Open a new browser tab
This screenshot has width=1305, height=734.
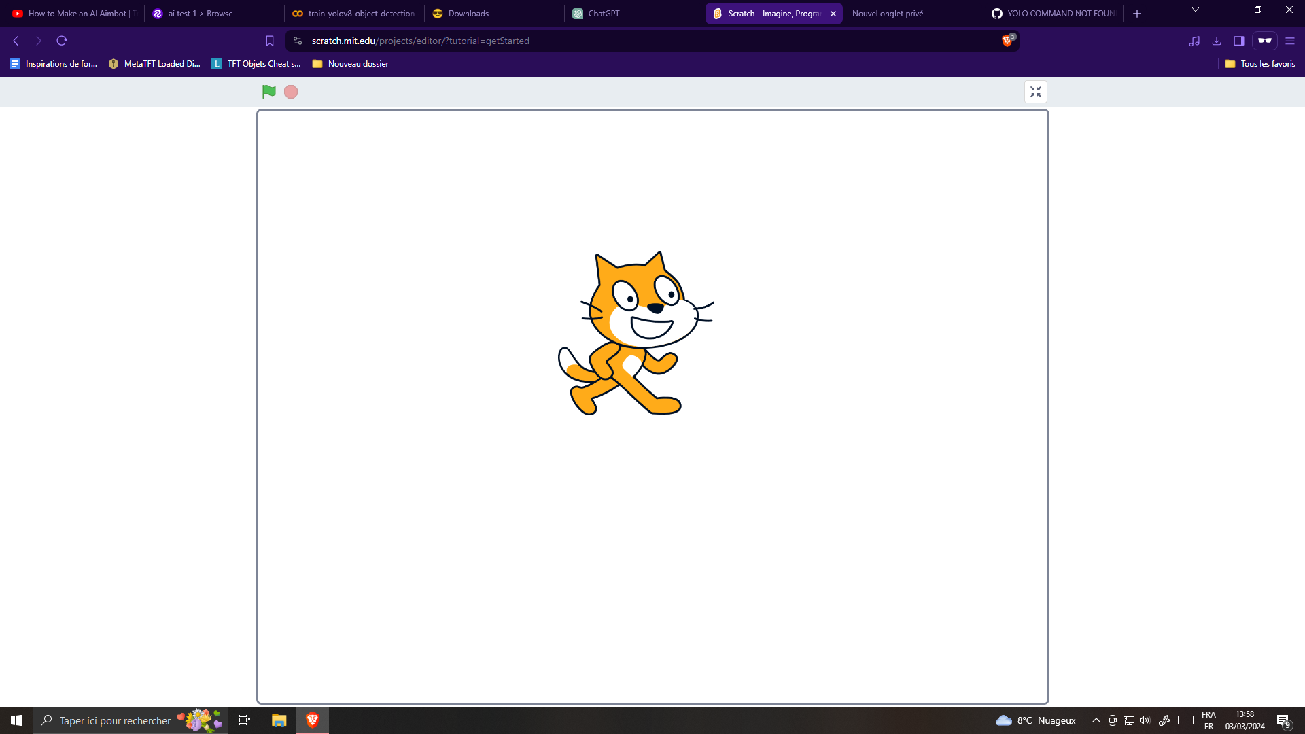click(x=1137, y=14)
